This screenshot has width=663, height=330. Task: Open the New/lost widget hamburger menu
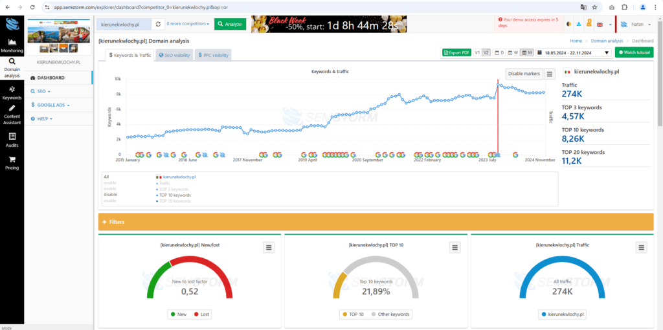[269, 247]
